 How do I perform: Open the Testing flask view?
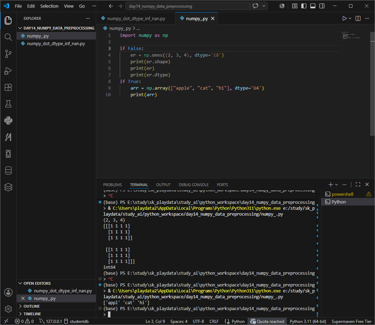(8, 104)
